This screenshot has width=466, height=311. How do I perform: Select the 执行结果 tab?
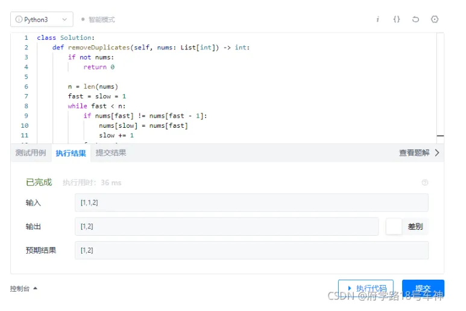[71, 153]
